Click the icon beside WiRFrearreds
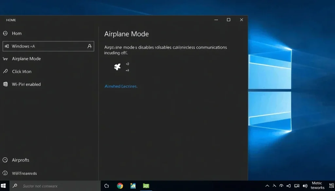The height and width of the screenshot is (191, 335). [x=5, y=173]
